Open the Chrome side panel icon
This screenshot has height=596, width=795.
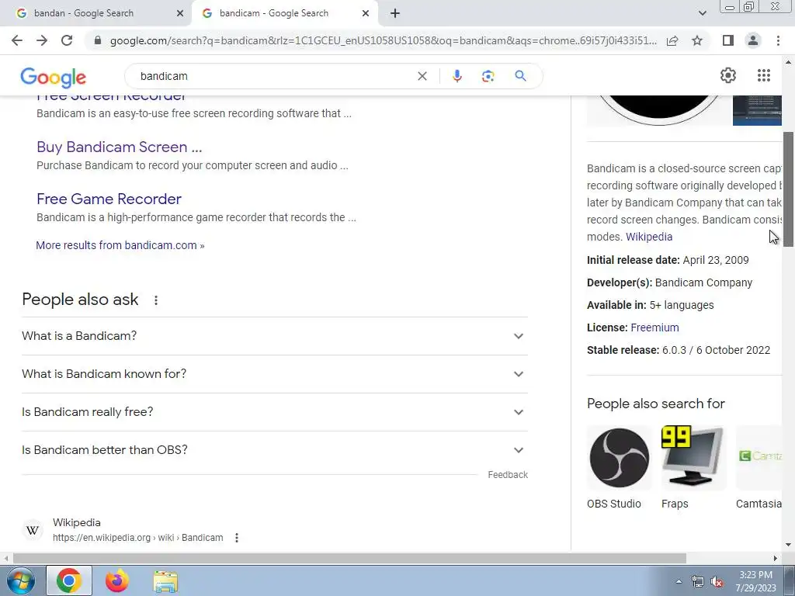(728, 40)
